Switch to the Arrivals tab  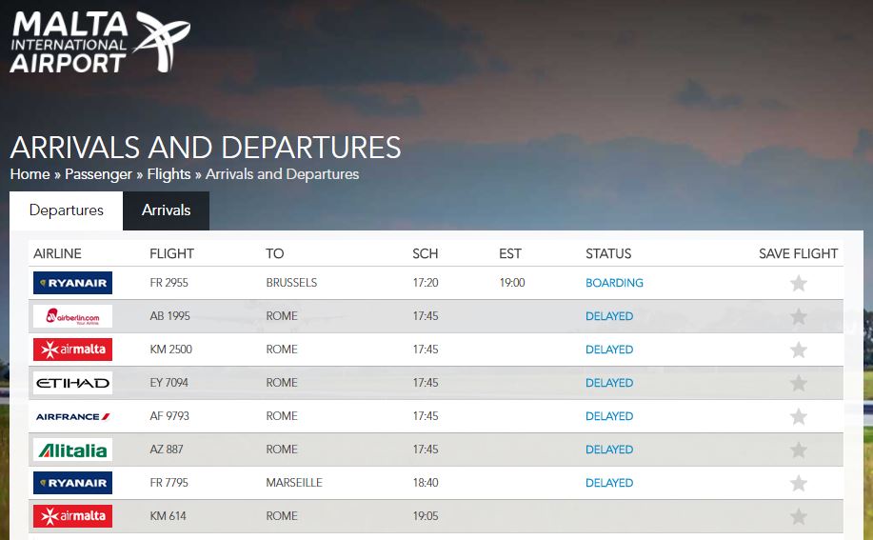click(x=166, y=210)
